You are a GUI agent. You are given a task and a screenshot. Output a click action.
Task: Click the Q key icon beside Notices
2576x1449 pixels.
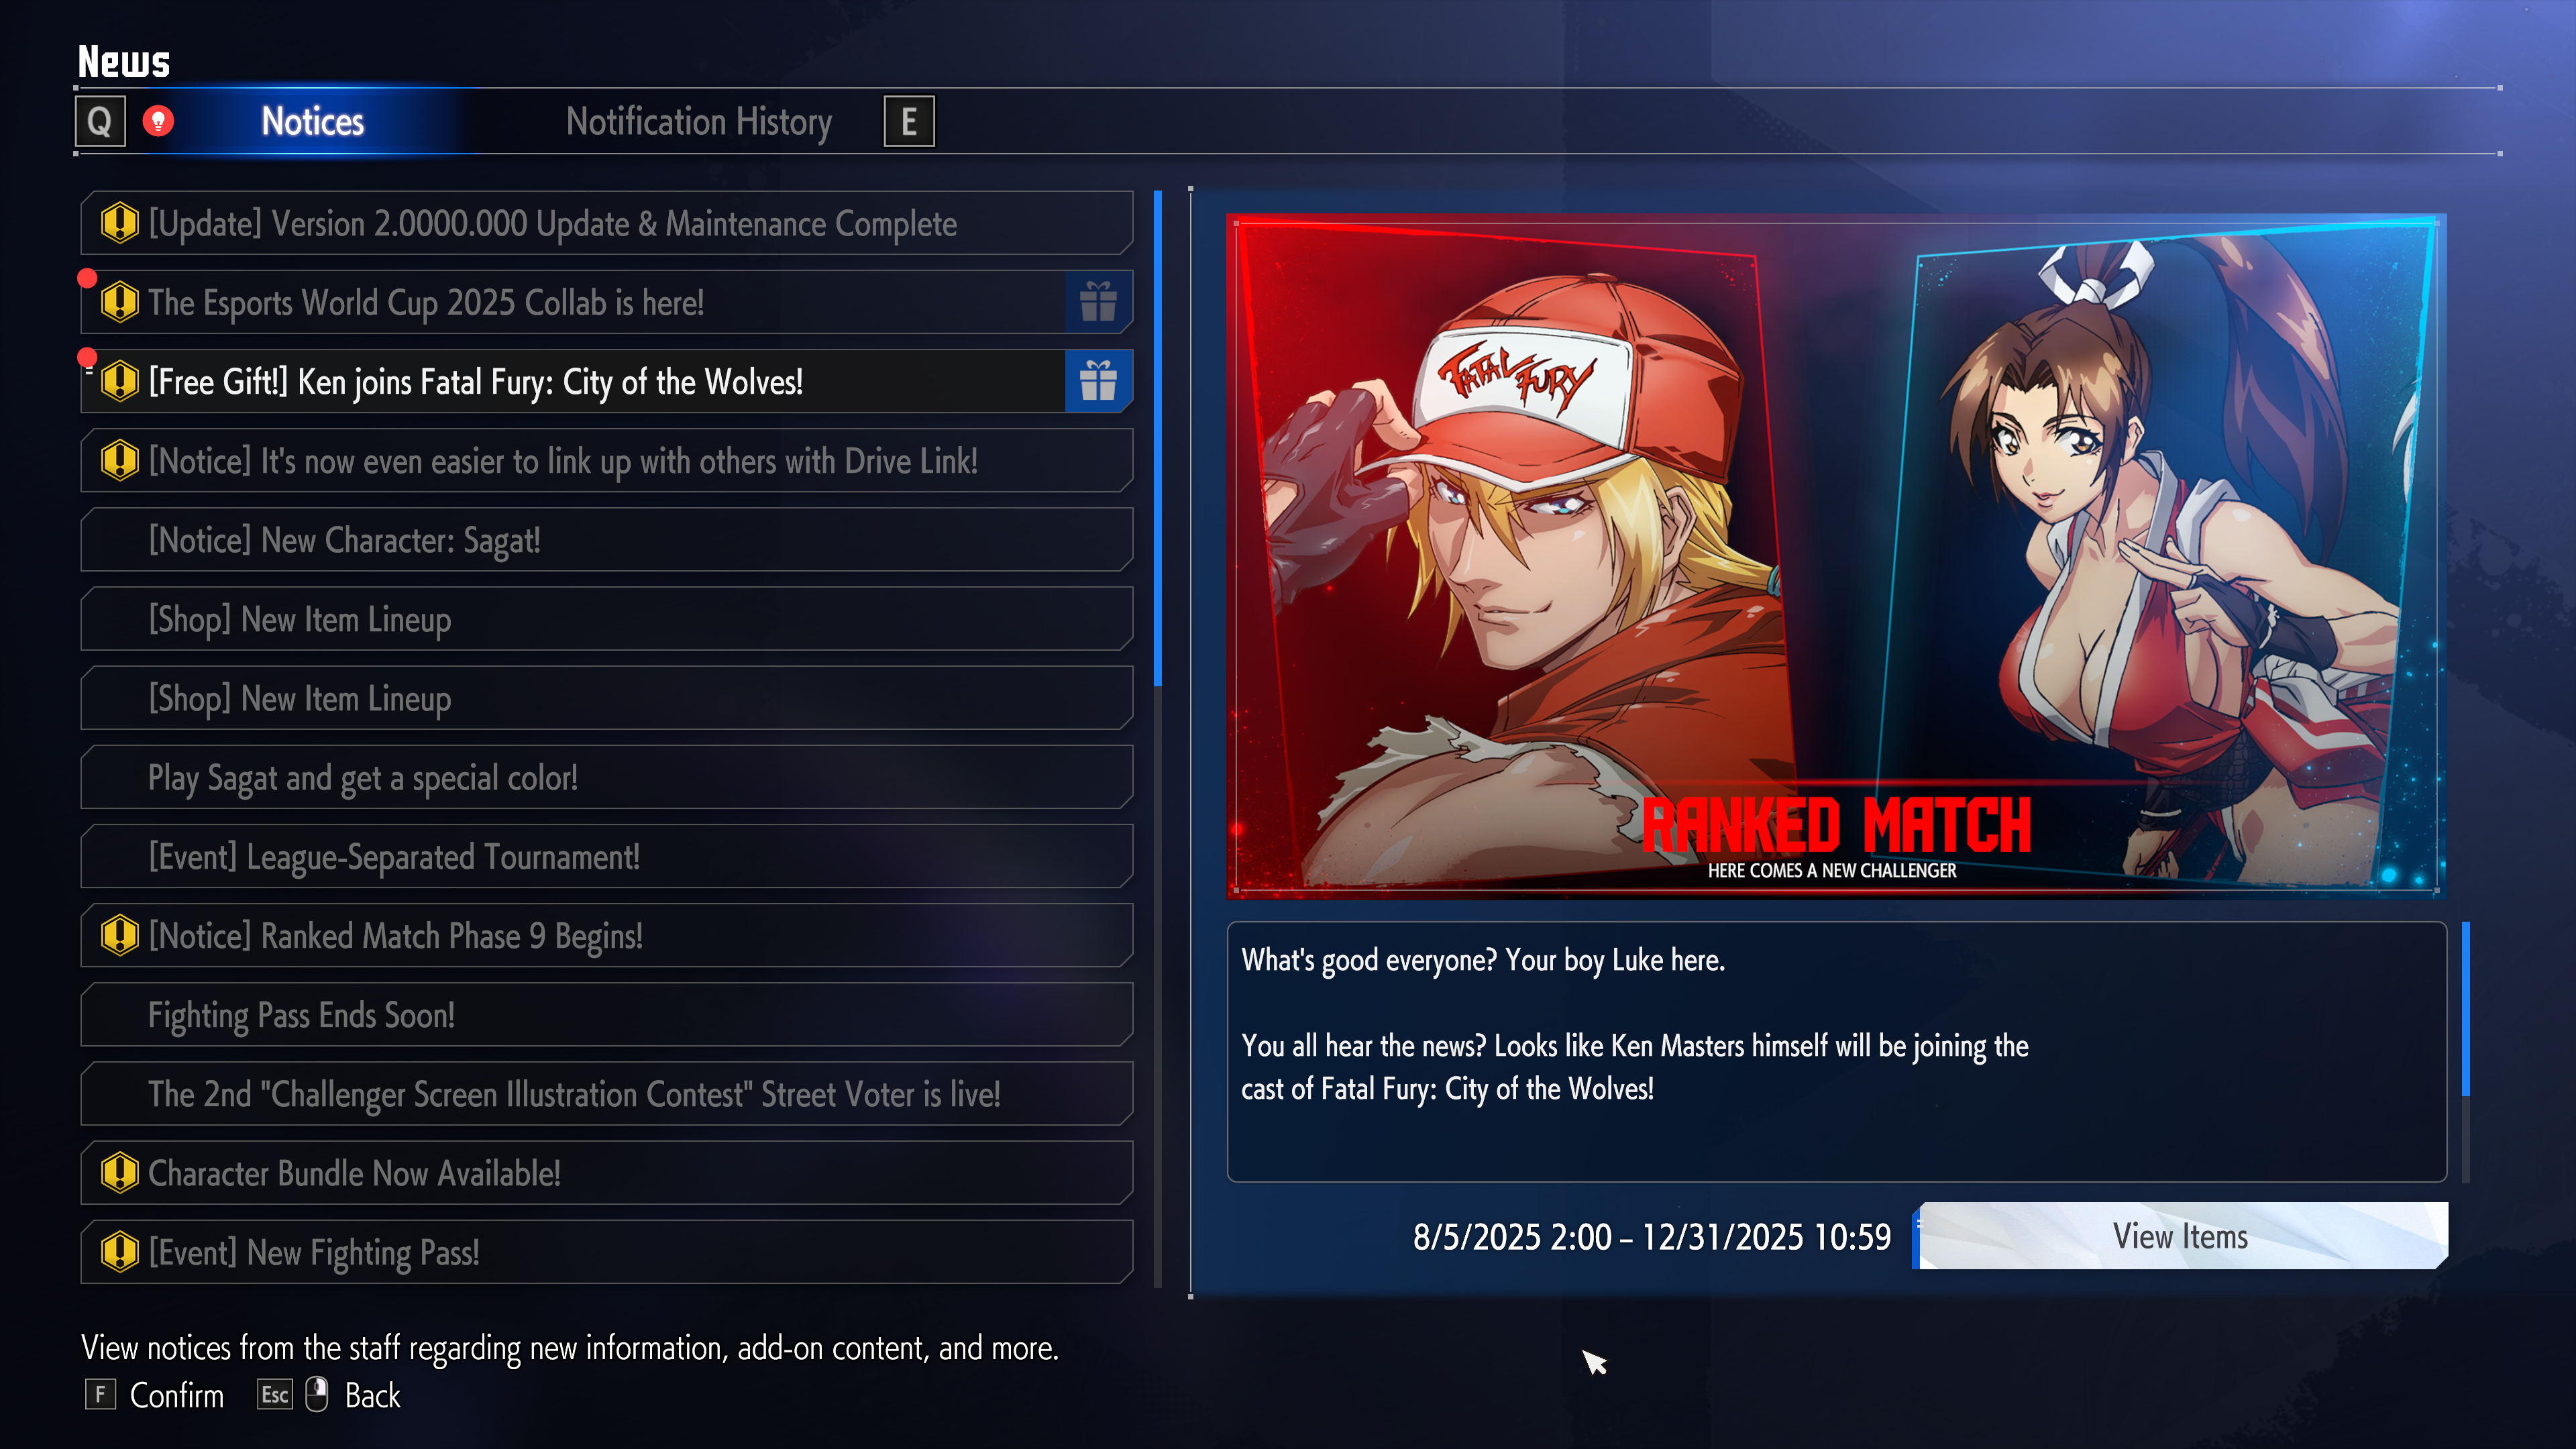click(x=100, y=121)
